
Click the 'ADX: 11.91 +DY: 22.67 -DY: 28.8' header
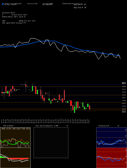click(x=15, y=129)
